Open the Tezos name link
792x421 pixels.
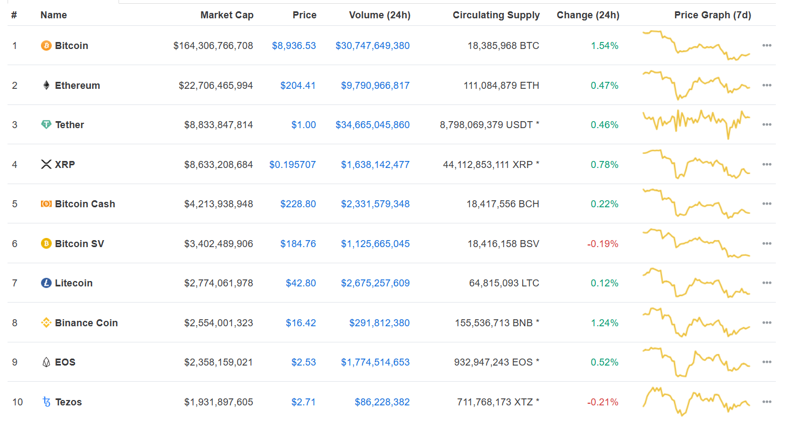click(68, 402)
